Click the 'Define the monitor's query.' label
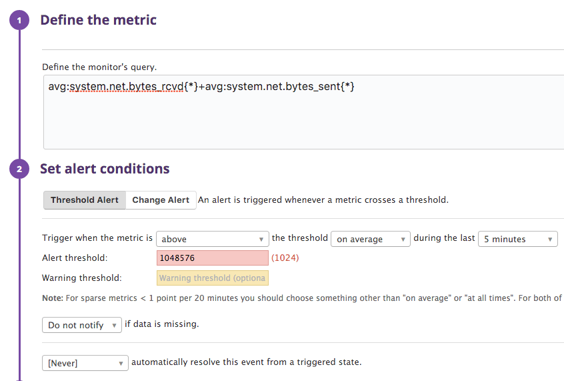The width and height of the screenshot is (564, 381). pos(99,67)
